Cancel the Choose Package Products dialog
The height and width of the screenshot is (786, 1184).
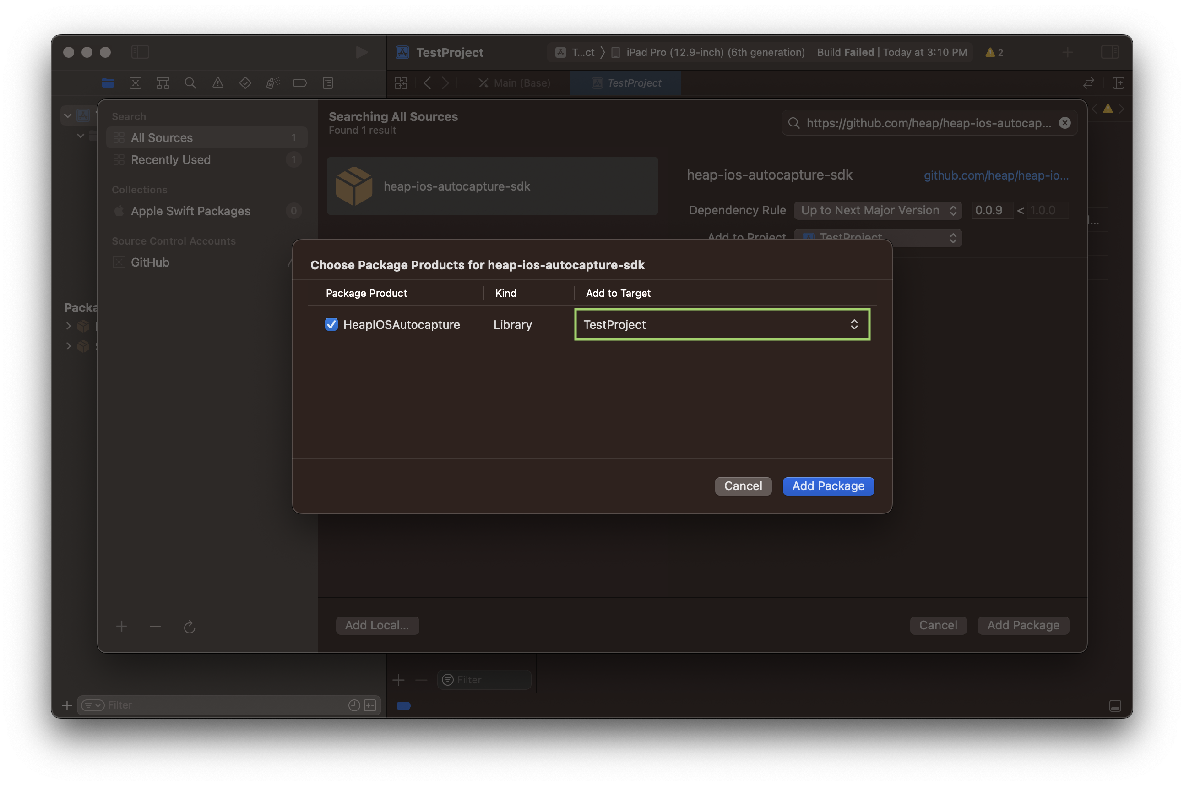tap(743, 486)
